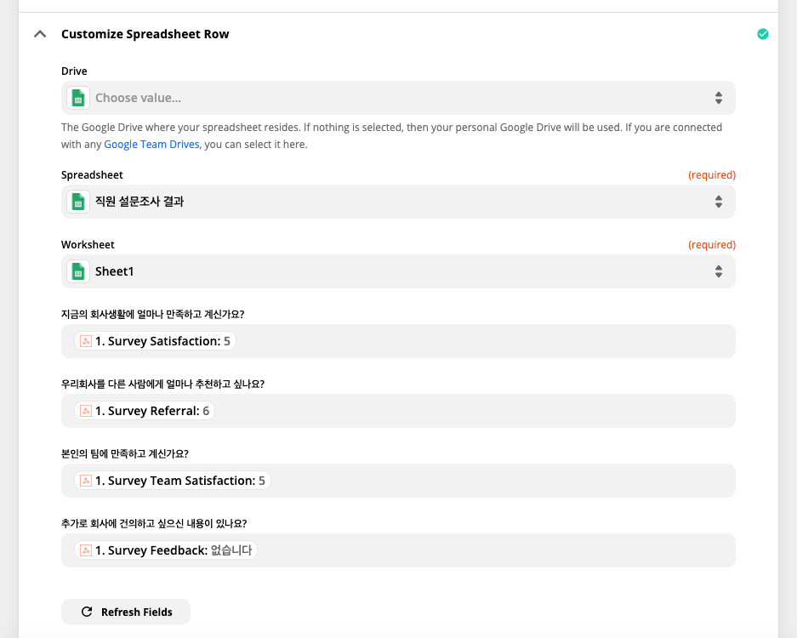Collapse the Customize Spreadsheet Row section
The width and height of the screenshot is (797, 638).
click(40, 34)
